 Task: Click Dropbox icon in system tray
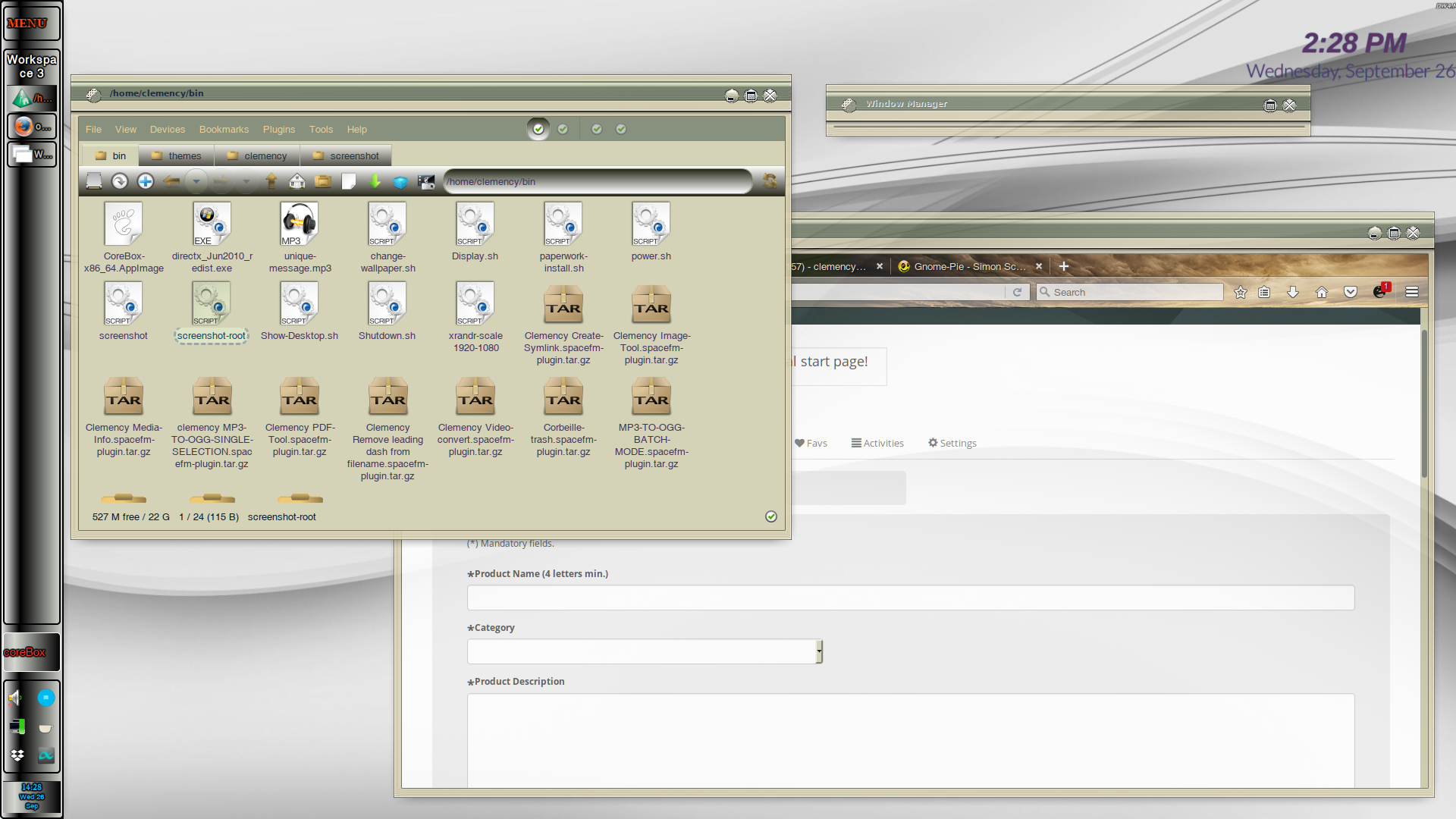(x=17, y=755)
